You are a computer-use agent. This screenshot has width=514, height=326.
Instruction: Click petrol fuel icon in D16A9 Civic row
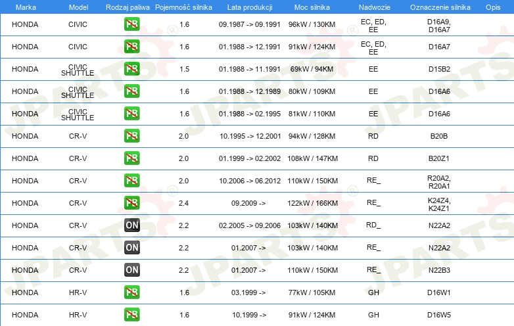pos(131,24)
